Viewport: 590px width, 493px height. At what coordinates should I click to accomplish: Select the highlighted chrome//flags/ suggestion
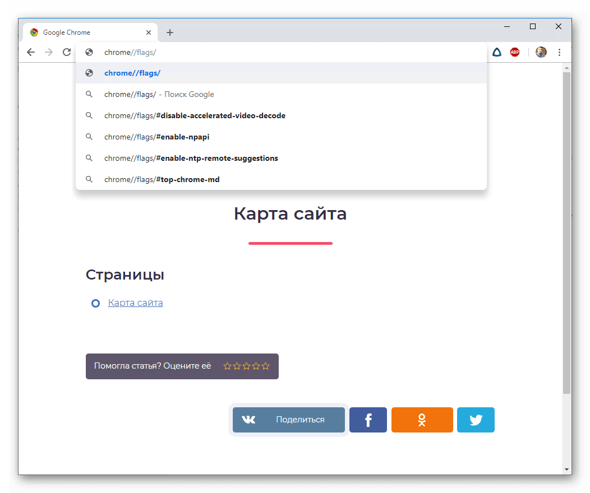[281, 73]
